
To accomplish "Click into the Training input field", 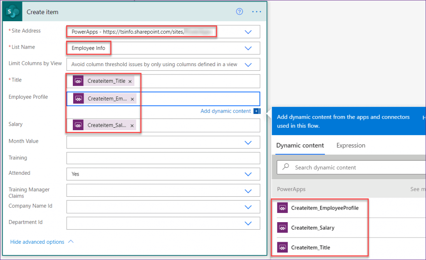I will point(163,158).
